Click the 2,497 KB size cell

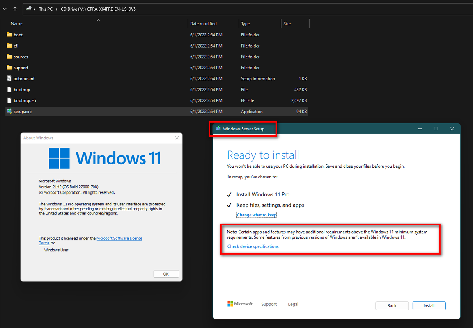point(299,100)
